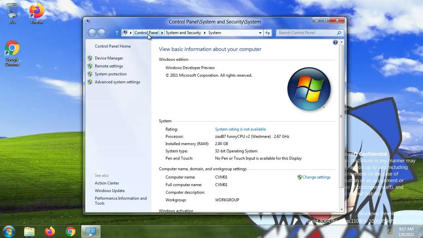Image resolution: width=423 pixels, height=238 pixels.
Task: Expand the root breadcrumb arrow
Action: pos(131,33)
